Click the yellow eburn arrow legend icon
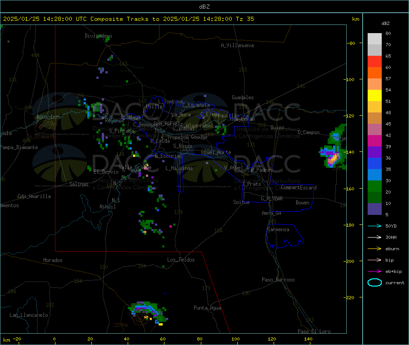Image resolution: width=409 pixels, height=345 pixels. pos(374,249)
